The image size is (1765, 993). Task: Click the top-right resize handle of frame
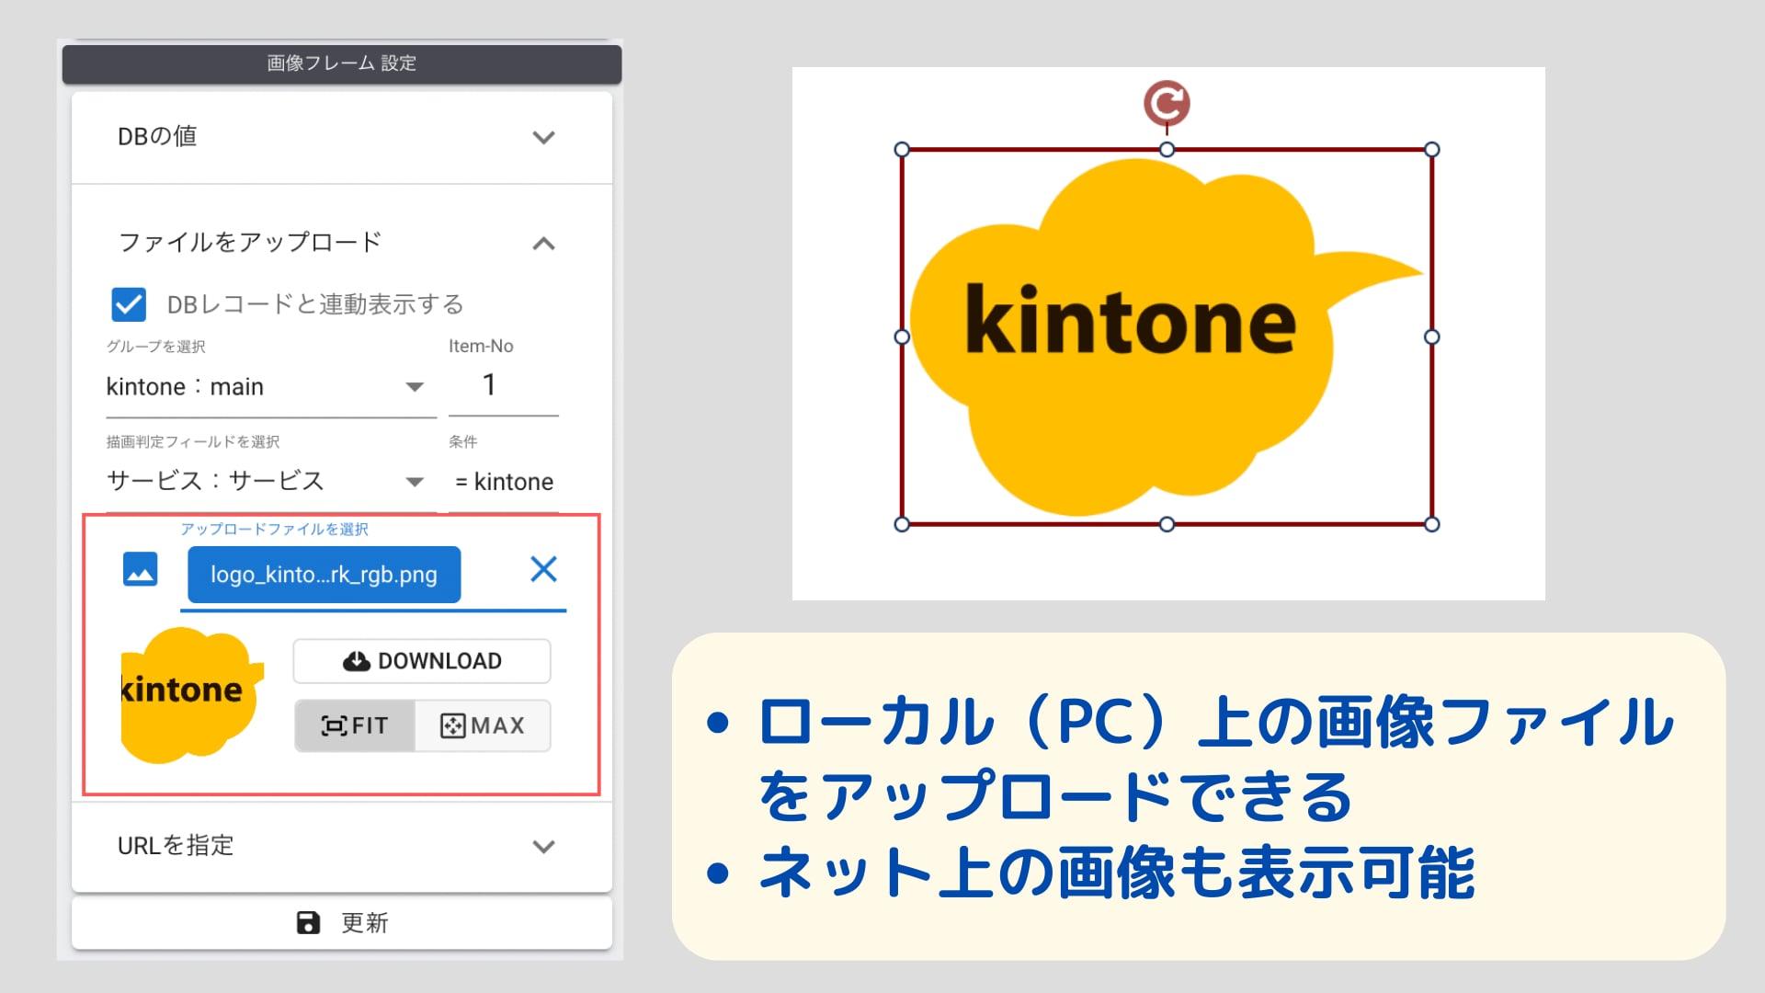coord(1431,150)
